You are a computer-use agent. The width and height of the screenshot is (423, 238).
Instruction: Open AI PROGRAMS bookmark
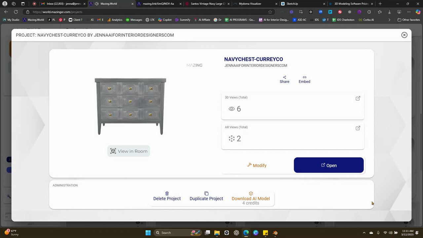[240, 20]
